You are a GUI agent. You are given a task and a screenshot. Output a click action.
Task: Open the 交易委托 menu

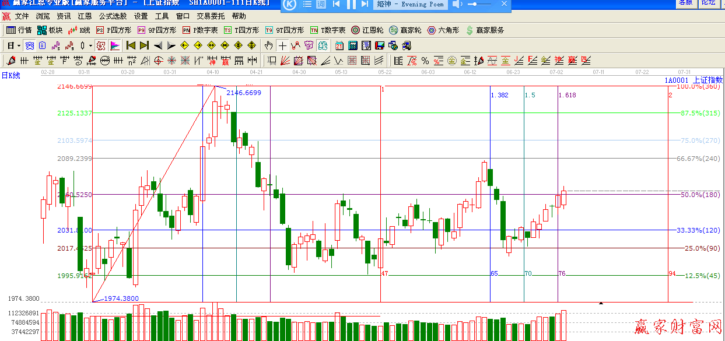click(x=211, y=16)
